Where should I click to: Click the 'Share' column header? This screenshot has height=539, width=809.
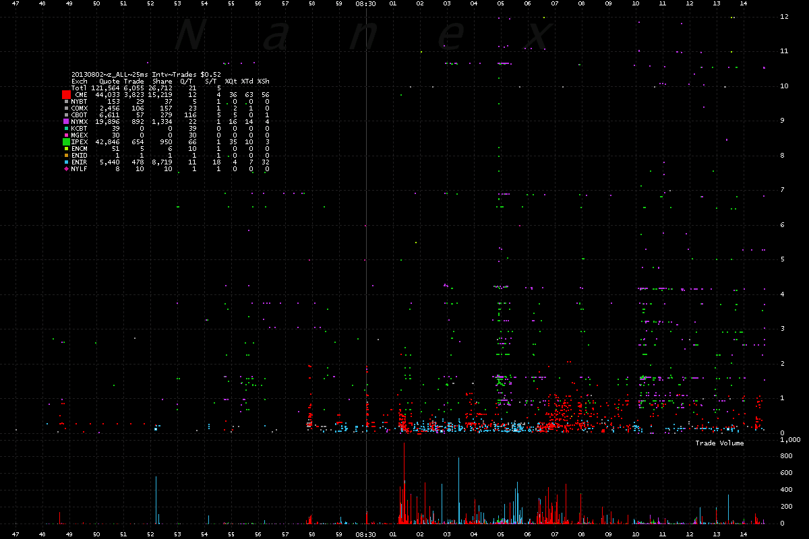[x=162, y=82]
